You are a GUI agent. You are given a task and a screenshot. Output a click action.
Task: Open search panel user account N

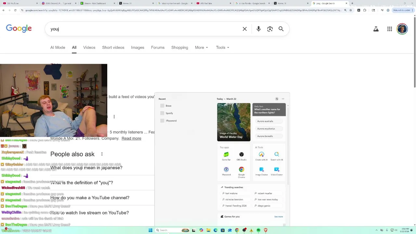coord(277,99)
